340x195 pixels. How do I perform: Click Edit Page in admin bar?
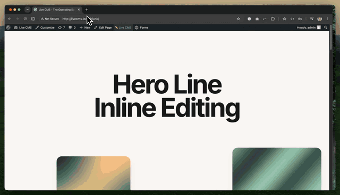[x=103, y=28]
